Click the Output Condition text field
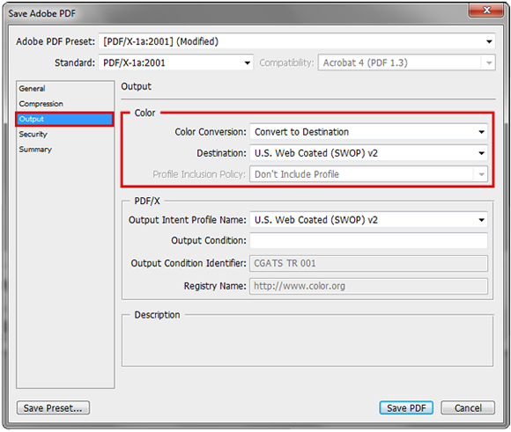 coord(368,240)
